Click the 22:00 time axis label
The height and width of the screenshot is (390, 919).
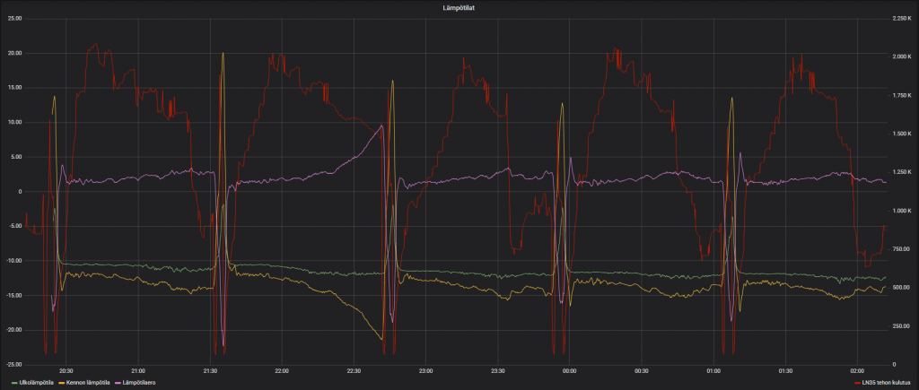coord(282,370)
